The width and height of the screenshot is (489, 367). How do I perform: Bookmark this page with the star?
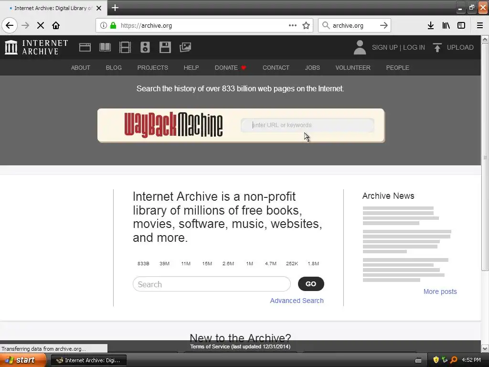[x=306, y=25]
